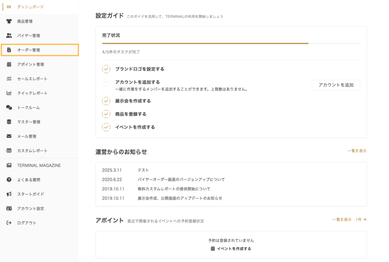Click the dashboard grid icon
The width and height of the screenshot is (389, 262).
(x=8, y=7)
